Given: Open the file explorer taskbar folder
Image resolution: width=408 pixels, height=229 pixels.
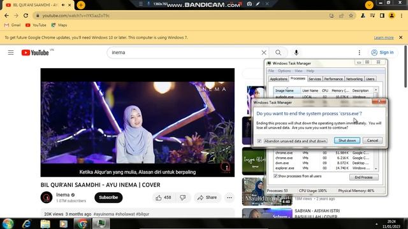Looking at the screenshot, I should coord(45,224).
